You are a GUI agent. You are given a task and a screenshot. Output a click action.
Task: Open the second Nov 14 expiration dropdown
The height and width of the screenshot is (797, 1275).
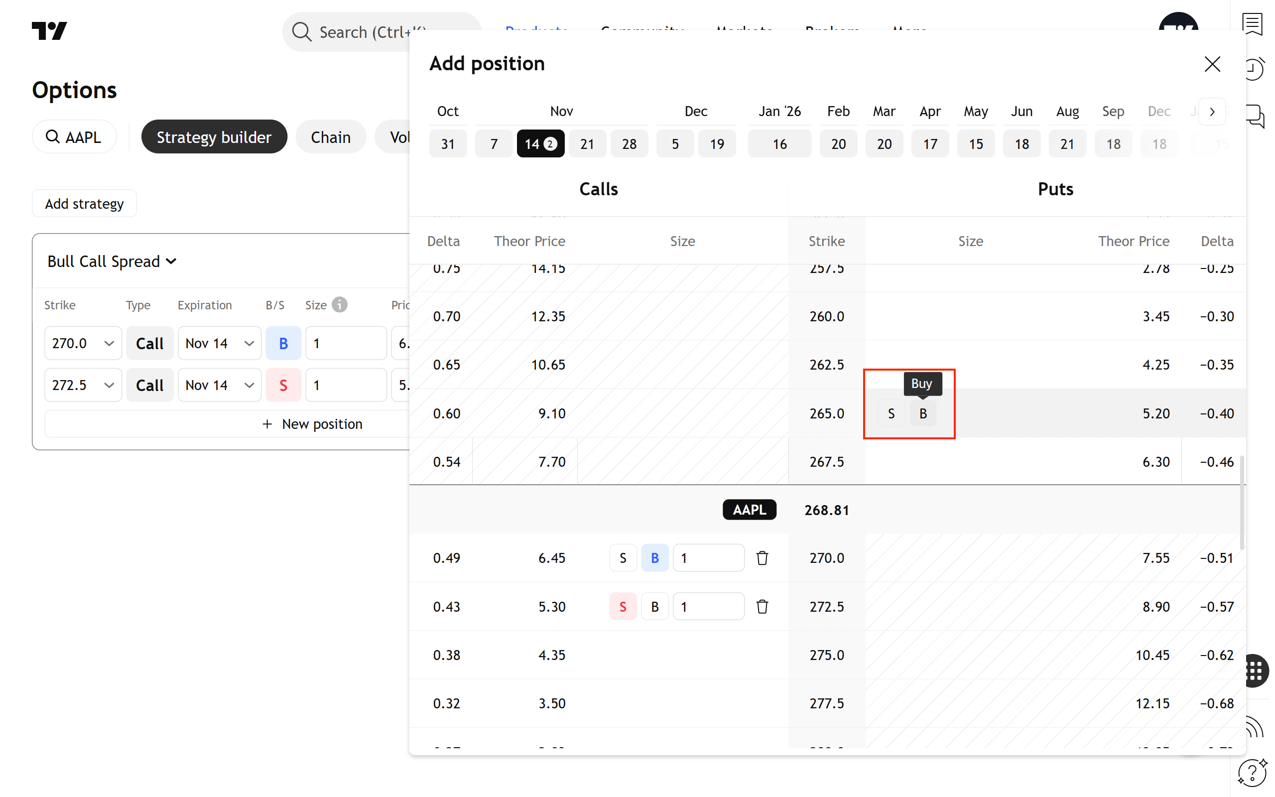(x=219, y=385)
